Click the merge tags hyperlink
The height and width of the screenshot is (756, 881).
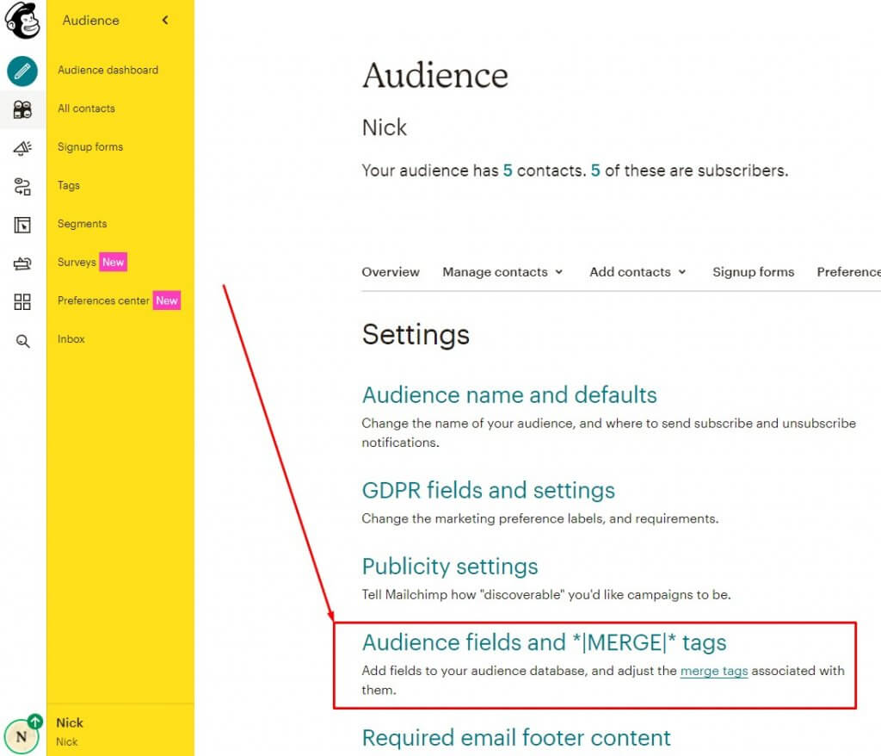click(x=713, y=671)
